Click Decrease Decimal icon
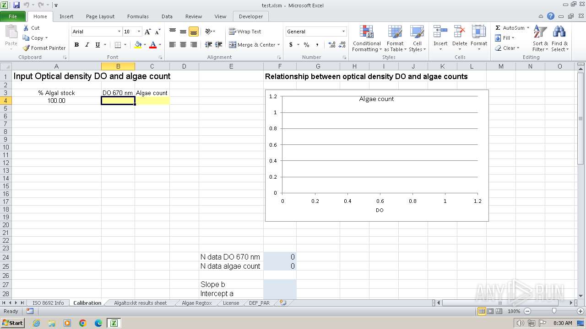 click(343, 45)
